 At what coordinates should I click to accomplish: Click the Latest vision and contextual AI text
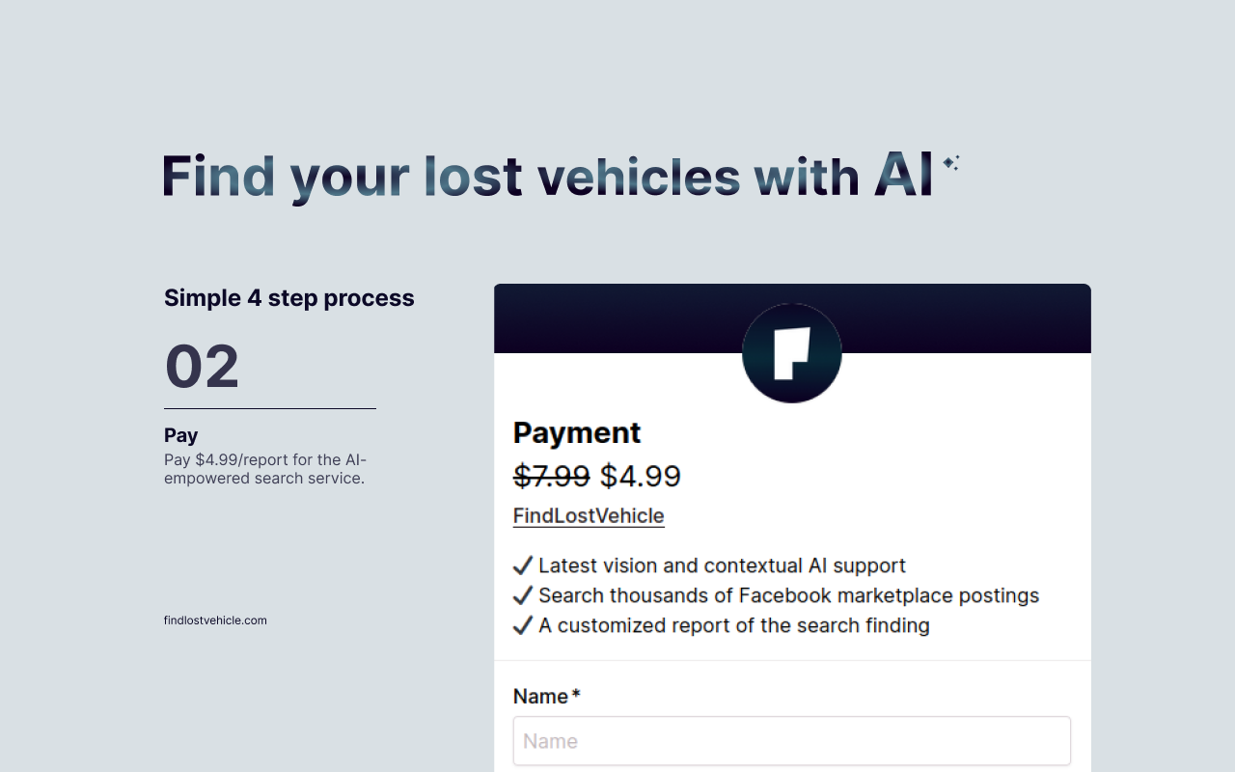click(x=722, y=565)
